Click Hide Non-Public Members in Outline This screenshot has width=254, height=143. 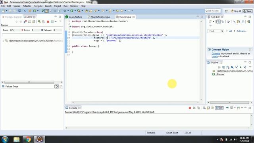click(241, 67)
